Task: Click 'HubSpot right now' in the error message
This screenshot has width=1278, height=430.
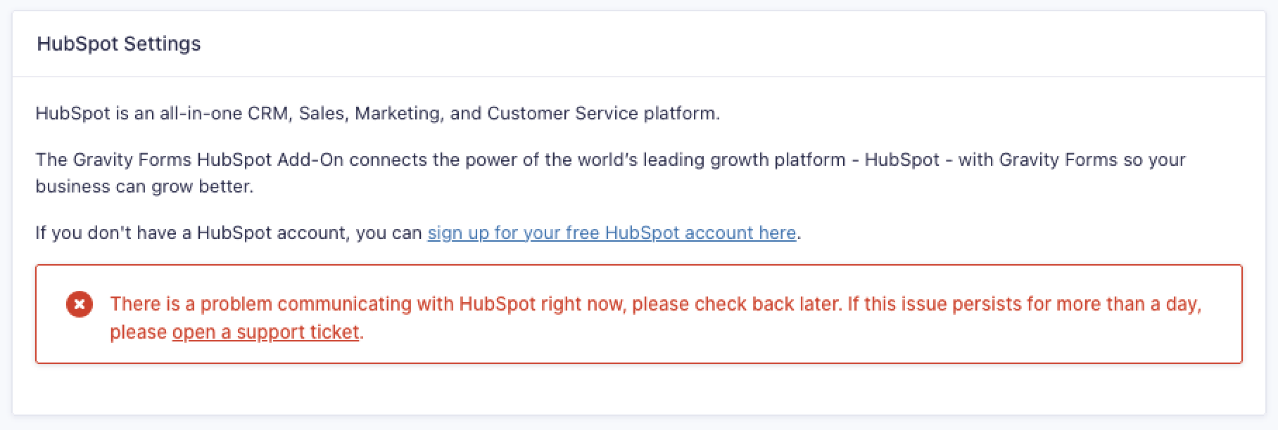Action: click(x=540, y=304)
